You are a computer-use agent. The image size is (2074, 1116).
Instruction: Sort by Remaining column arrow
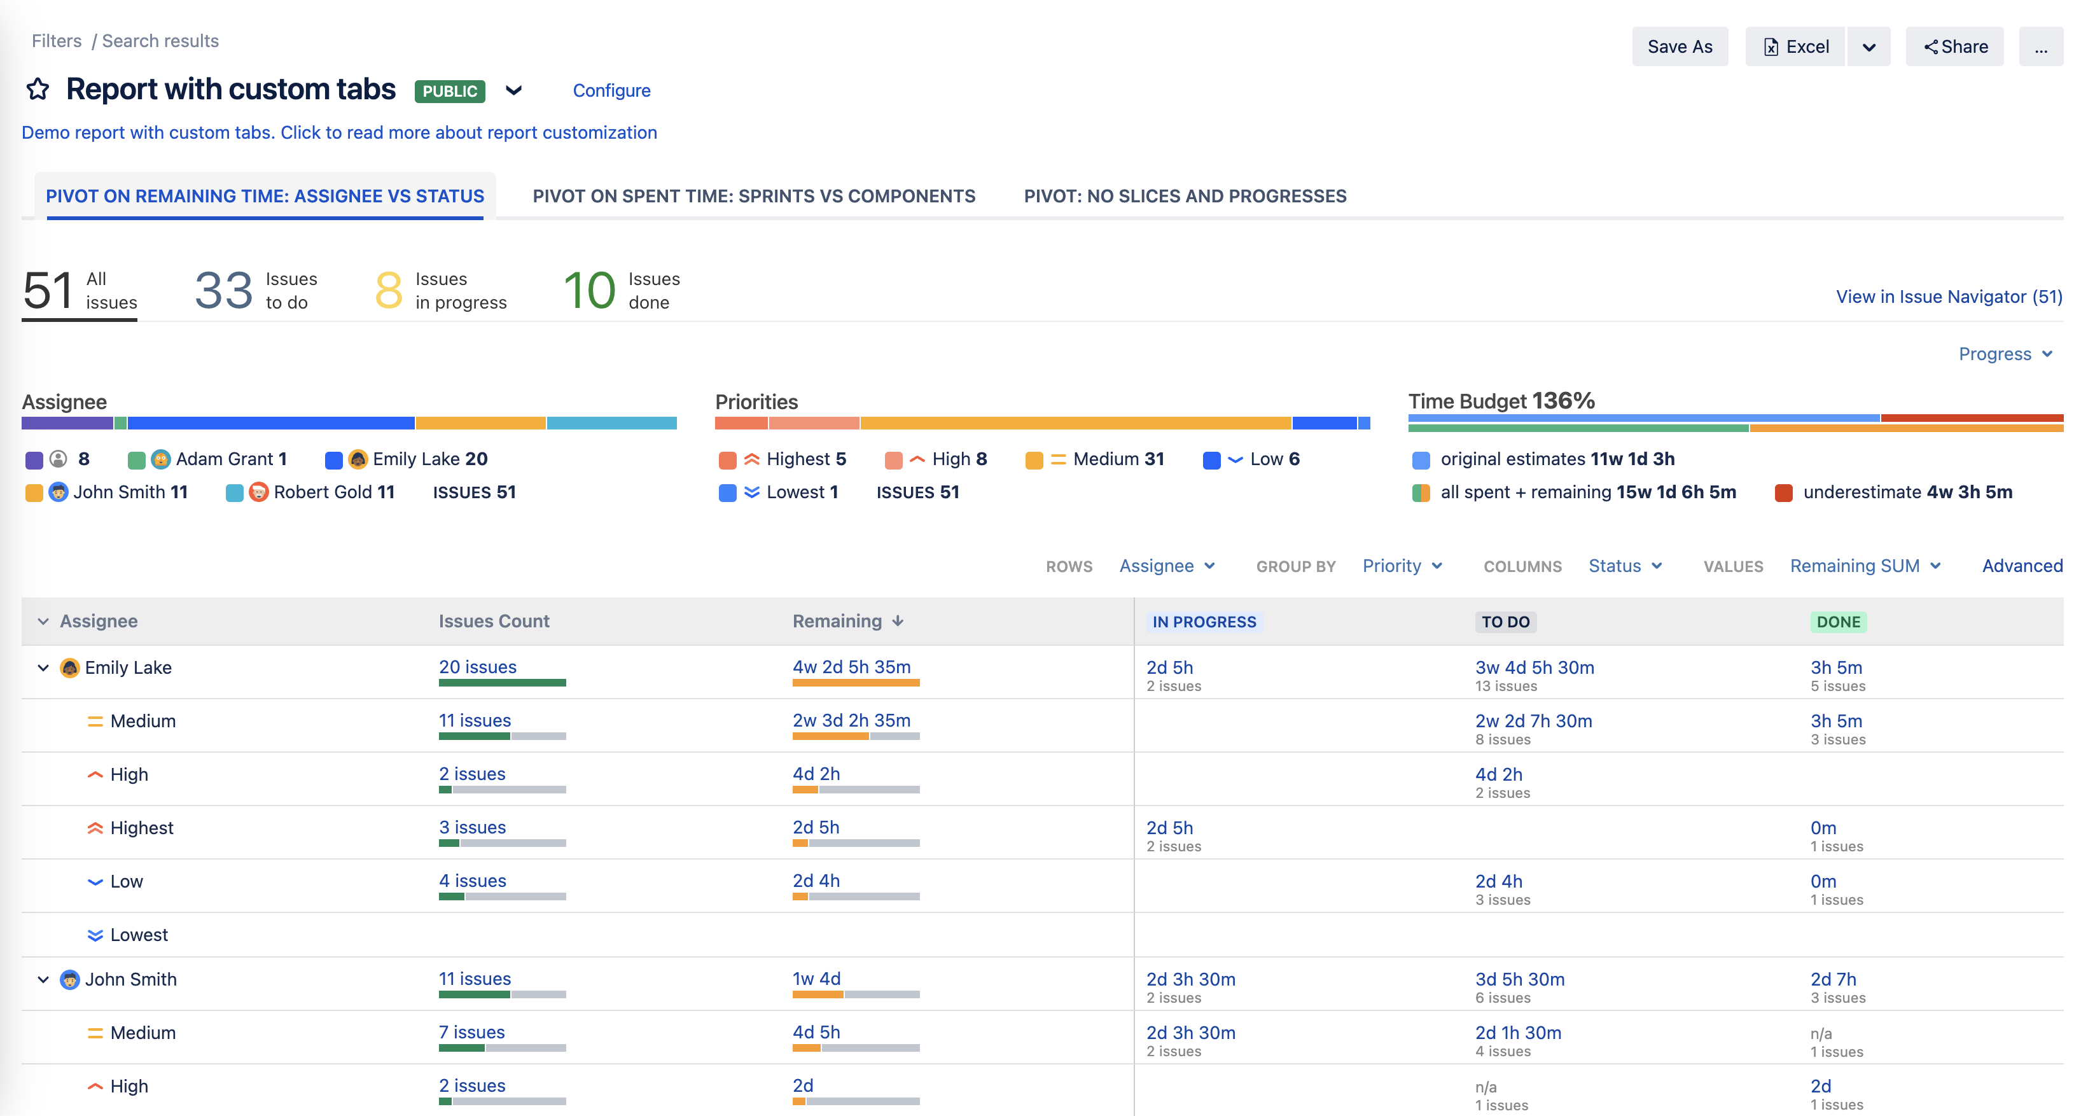coord(898,621)
